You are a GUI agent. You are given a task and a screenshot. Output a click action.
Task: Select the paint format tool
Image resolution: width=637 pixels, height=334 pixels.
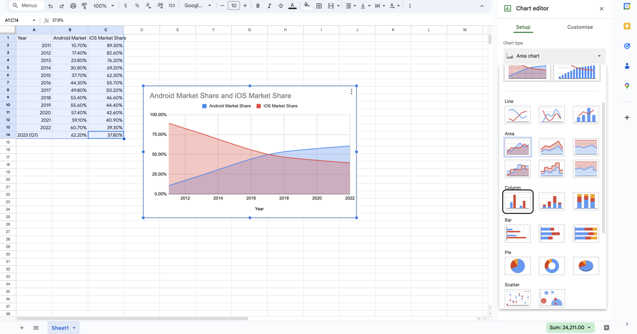[84, 5]
